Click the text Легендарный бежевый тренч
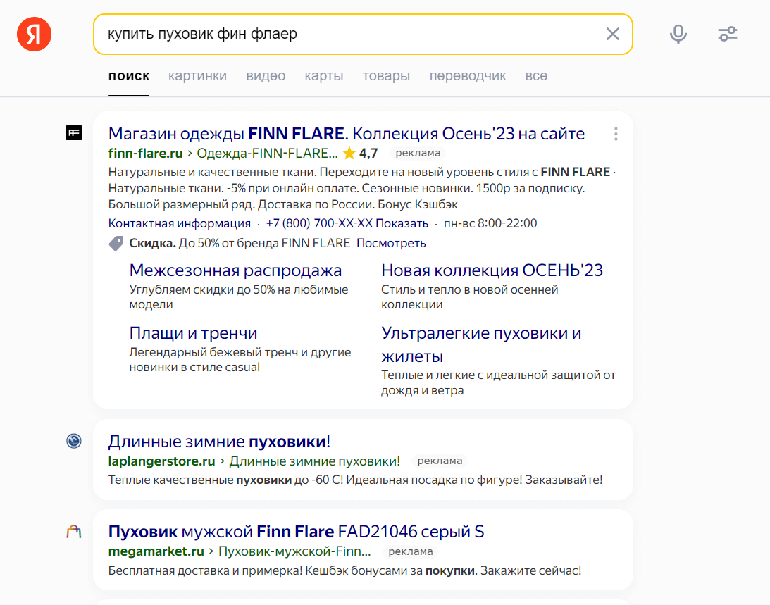Image resolution: width=770 pixels, height=605 pixels. point(240,359)
